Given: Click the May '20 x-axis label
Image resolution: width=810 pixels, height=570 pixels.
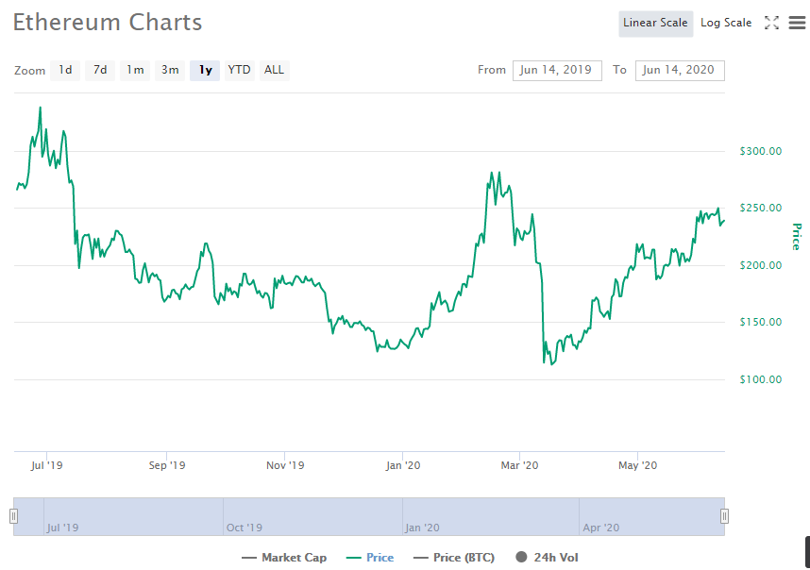Looking at the screenshot, I should pyautogui.click(x=637, y=465).
